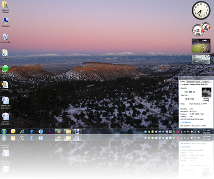Image resolution: width=214 pixels, height=179 pixels.
Task: Click the last running taskbar button
Action: (78, 131)
